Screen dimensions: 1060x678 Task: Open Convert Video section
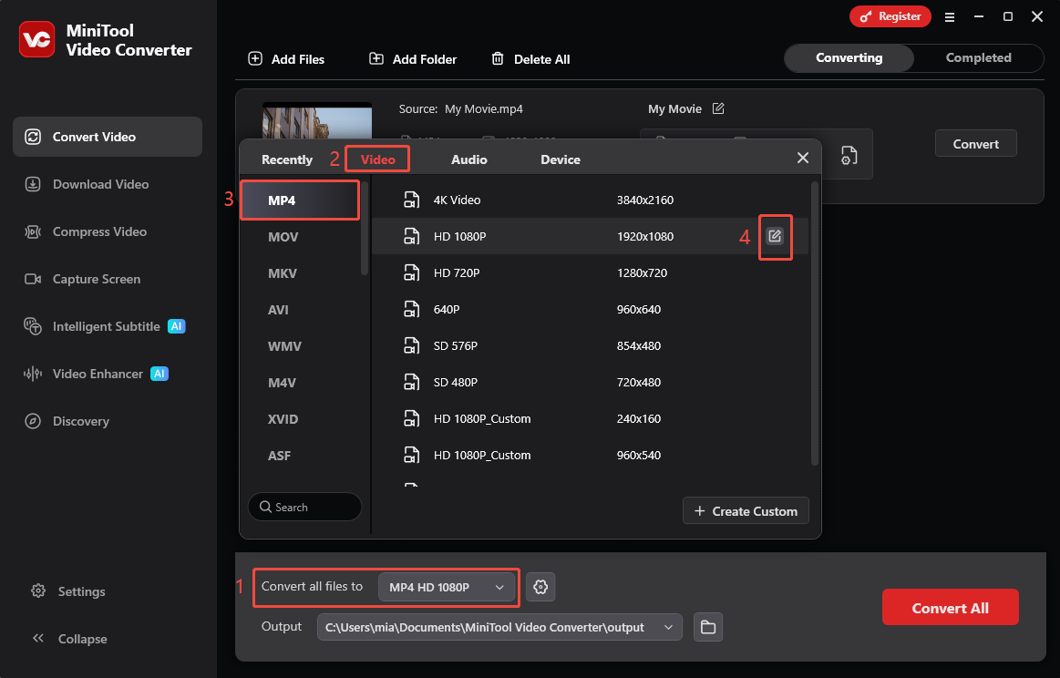click(x=108, y=137)
